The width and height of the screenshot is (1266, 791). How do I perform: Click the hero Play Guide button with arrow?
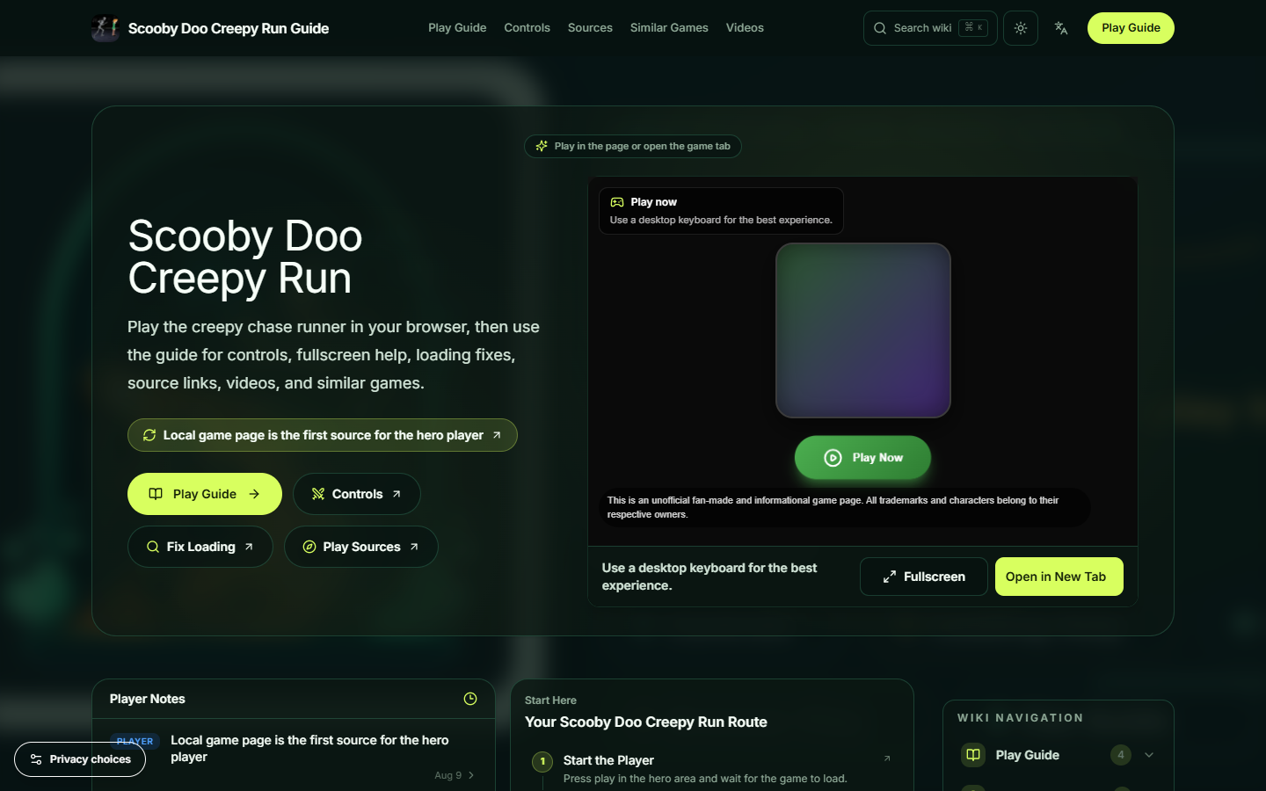click(x=205, y=494)
